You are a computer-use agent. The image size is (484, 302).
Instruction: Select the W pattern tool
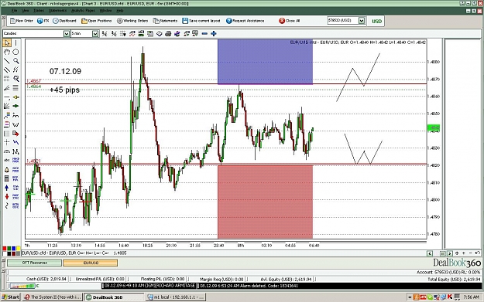pyautogui.click(x=15, y=124)
